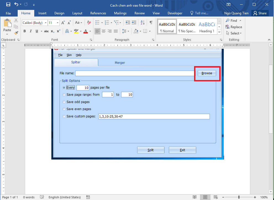This screenshot has height=200, width=274.
Task: Apply red font color
Action: point(86,31)
